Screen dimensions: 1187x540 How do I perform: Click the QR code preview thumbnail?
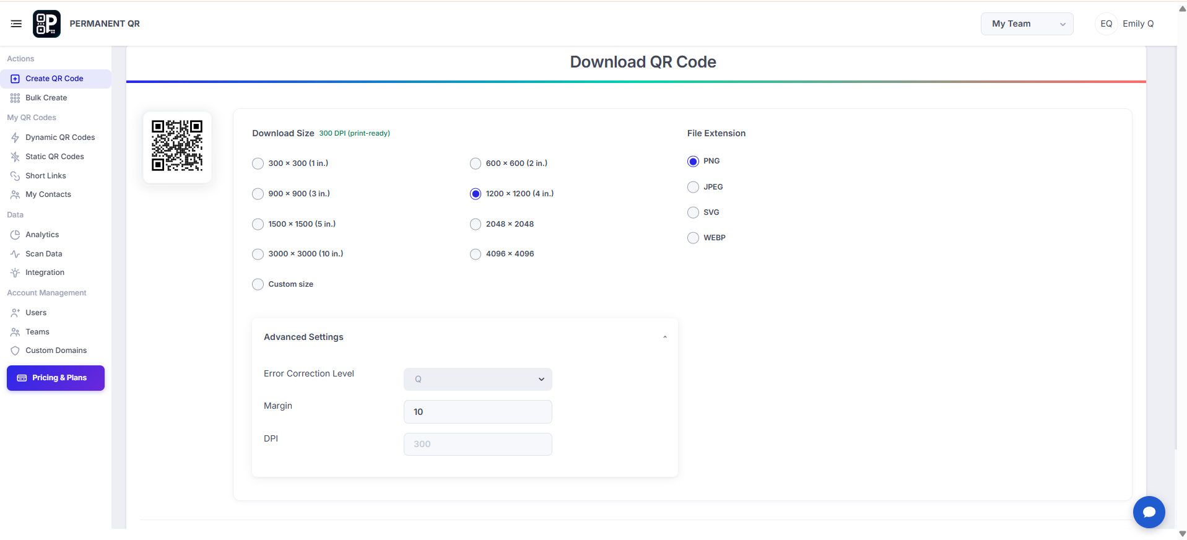pyautogui.click(x=177, y=146)
